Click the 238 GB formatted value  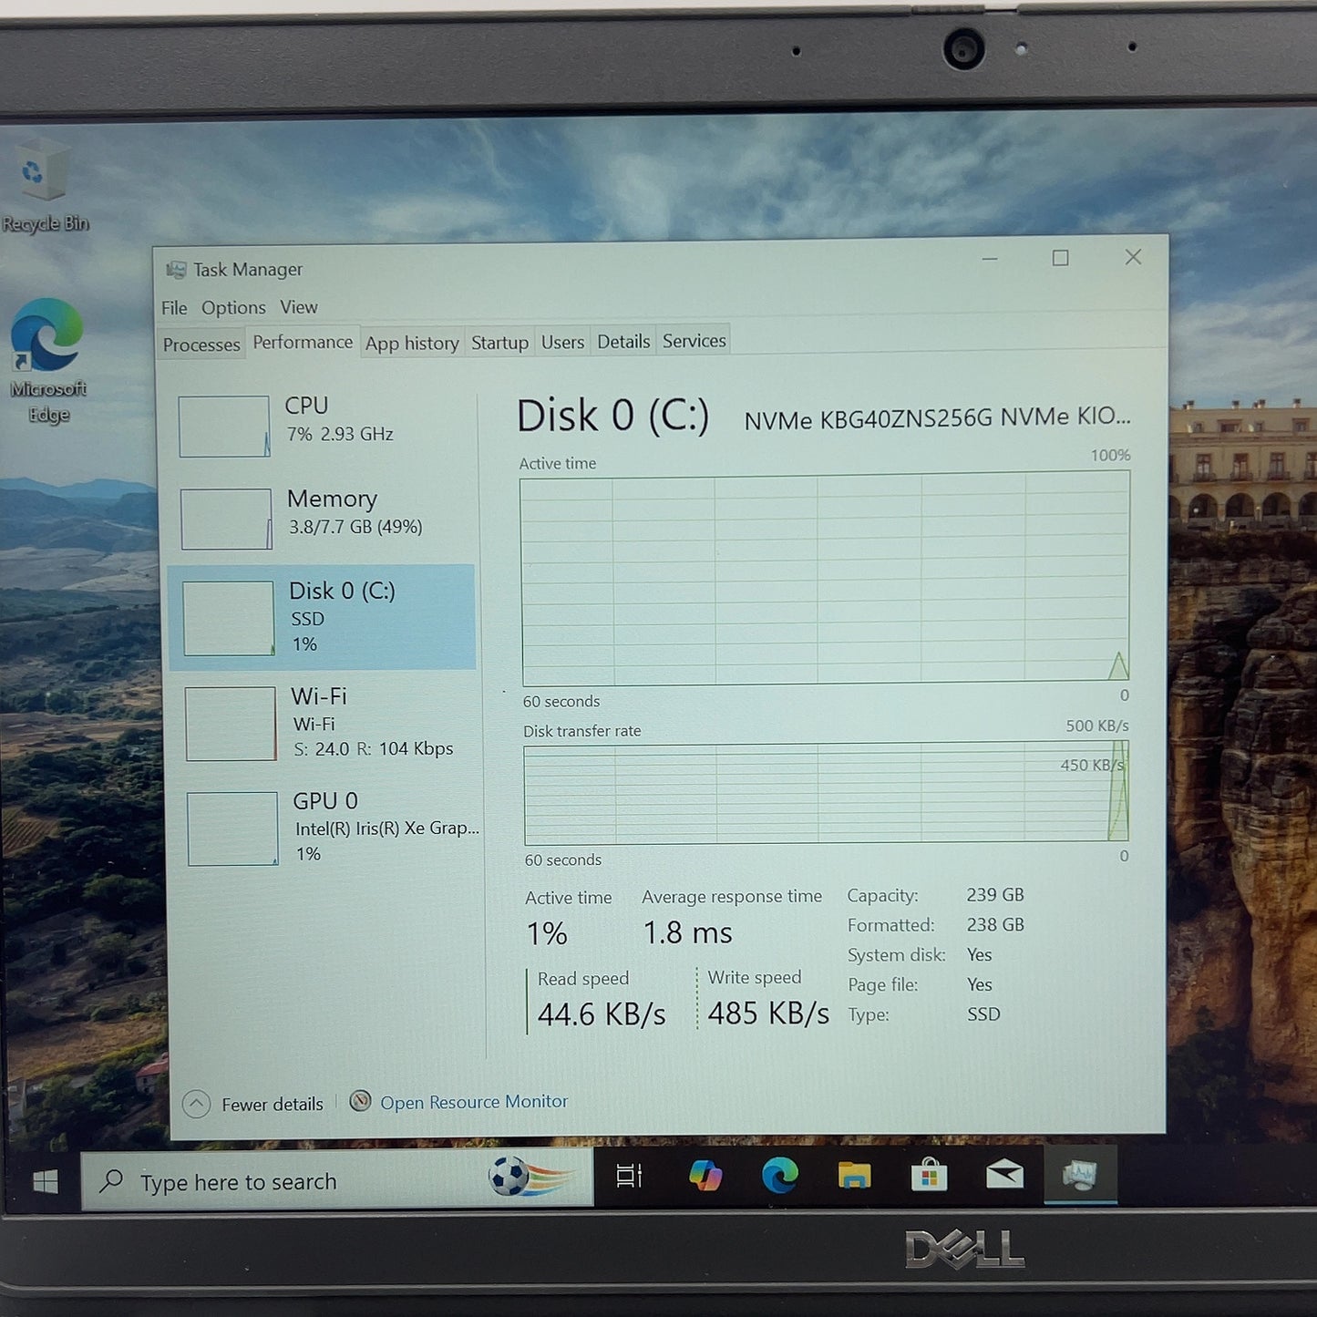tap(995, 924)
